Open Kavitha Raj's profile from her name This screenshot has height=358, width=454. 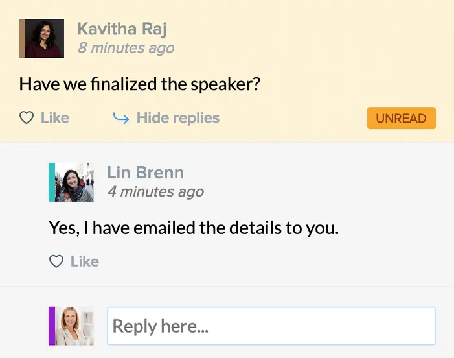tap(122, 29)
